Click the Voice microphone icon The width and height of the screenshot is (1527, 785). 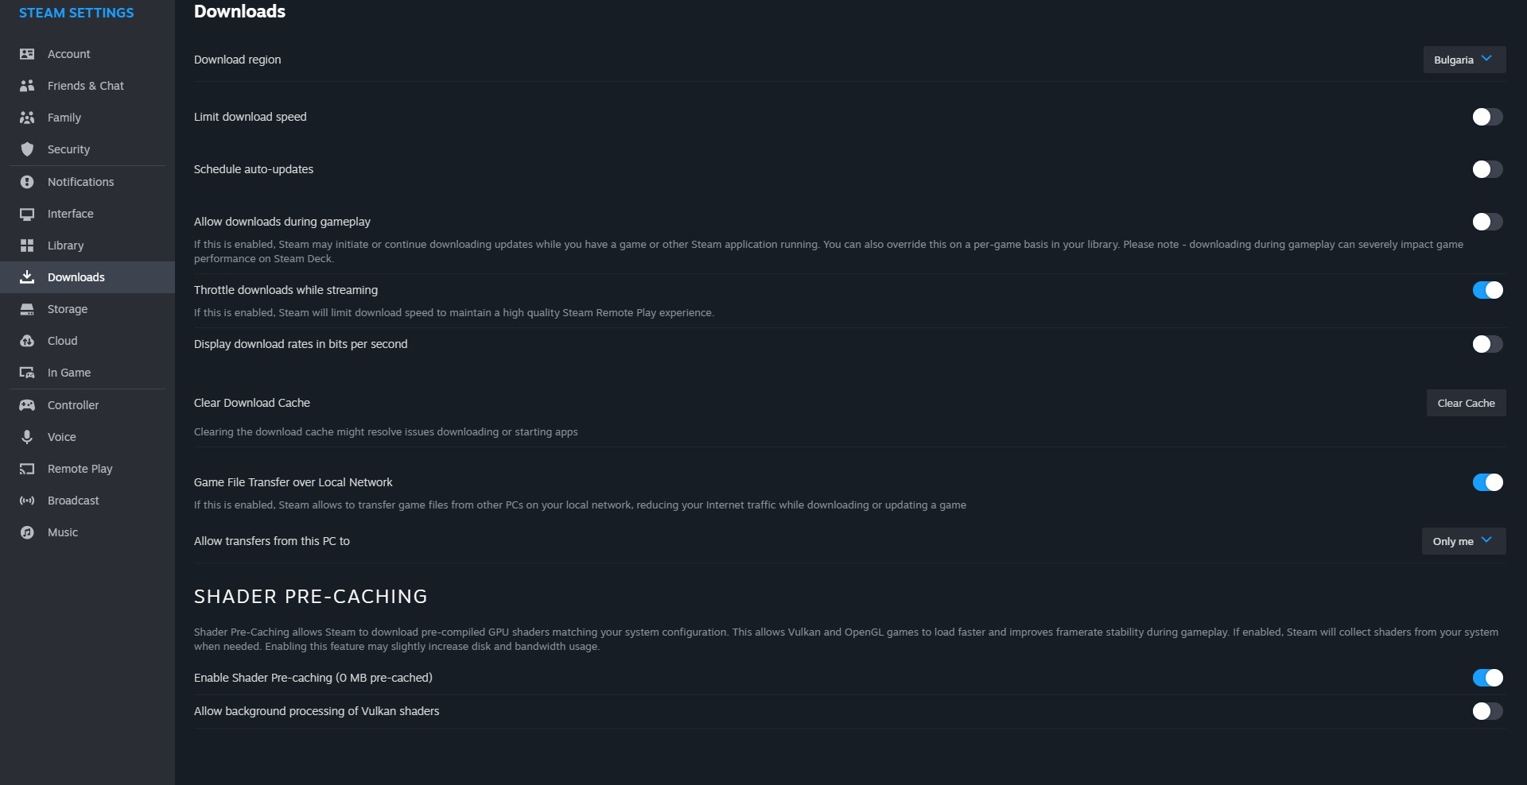click(x=27, y=437)
